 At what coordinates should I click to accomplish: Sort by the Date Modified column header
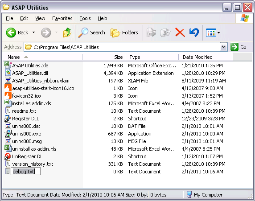205,57
